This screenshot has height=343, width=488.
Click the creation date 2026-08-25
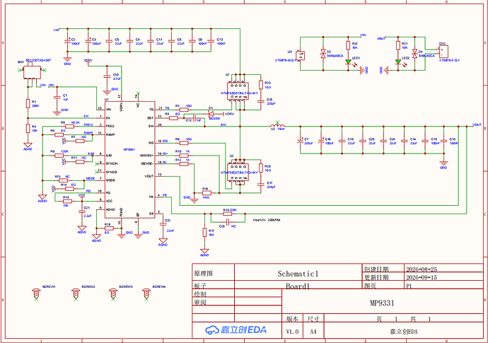point(422,269)
